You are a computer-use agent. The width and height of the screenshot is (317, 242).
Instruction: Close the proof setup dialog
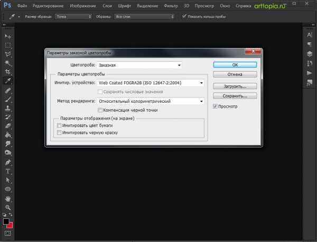point(253,52)
